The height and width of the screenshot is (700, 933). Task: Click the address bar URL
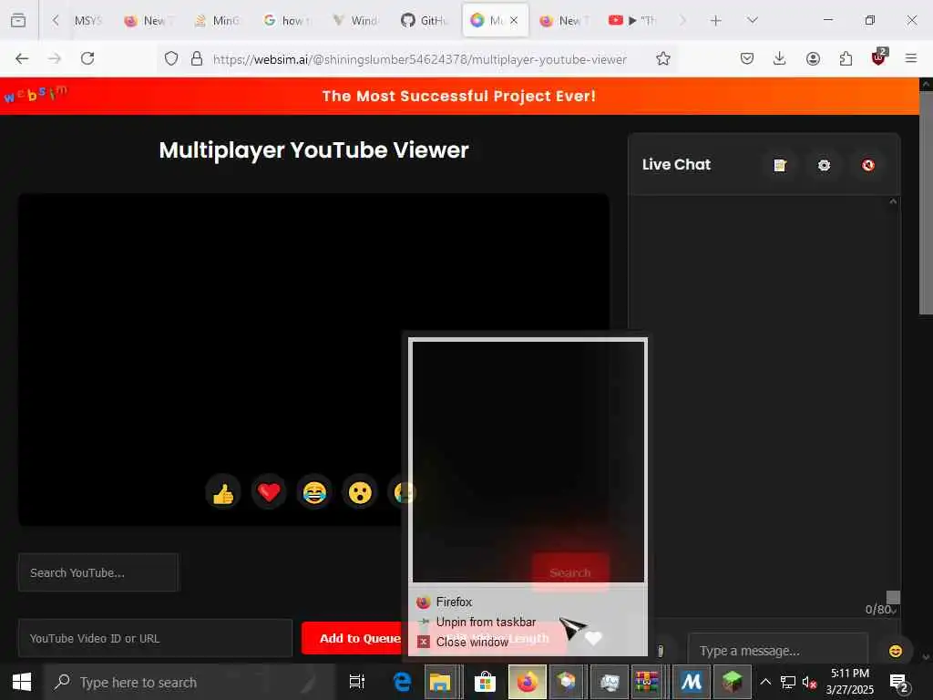click(x=419, y=59)
